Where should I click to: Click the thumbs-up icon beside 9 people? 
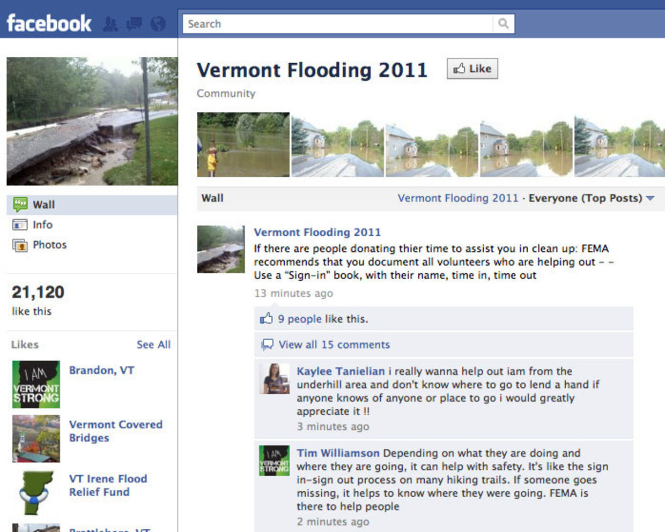266,318
